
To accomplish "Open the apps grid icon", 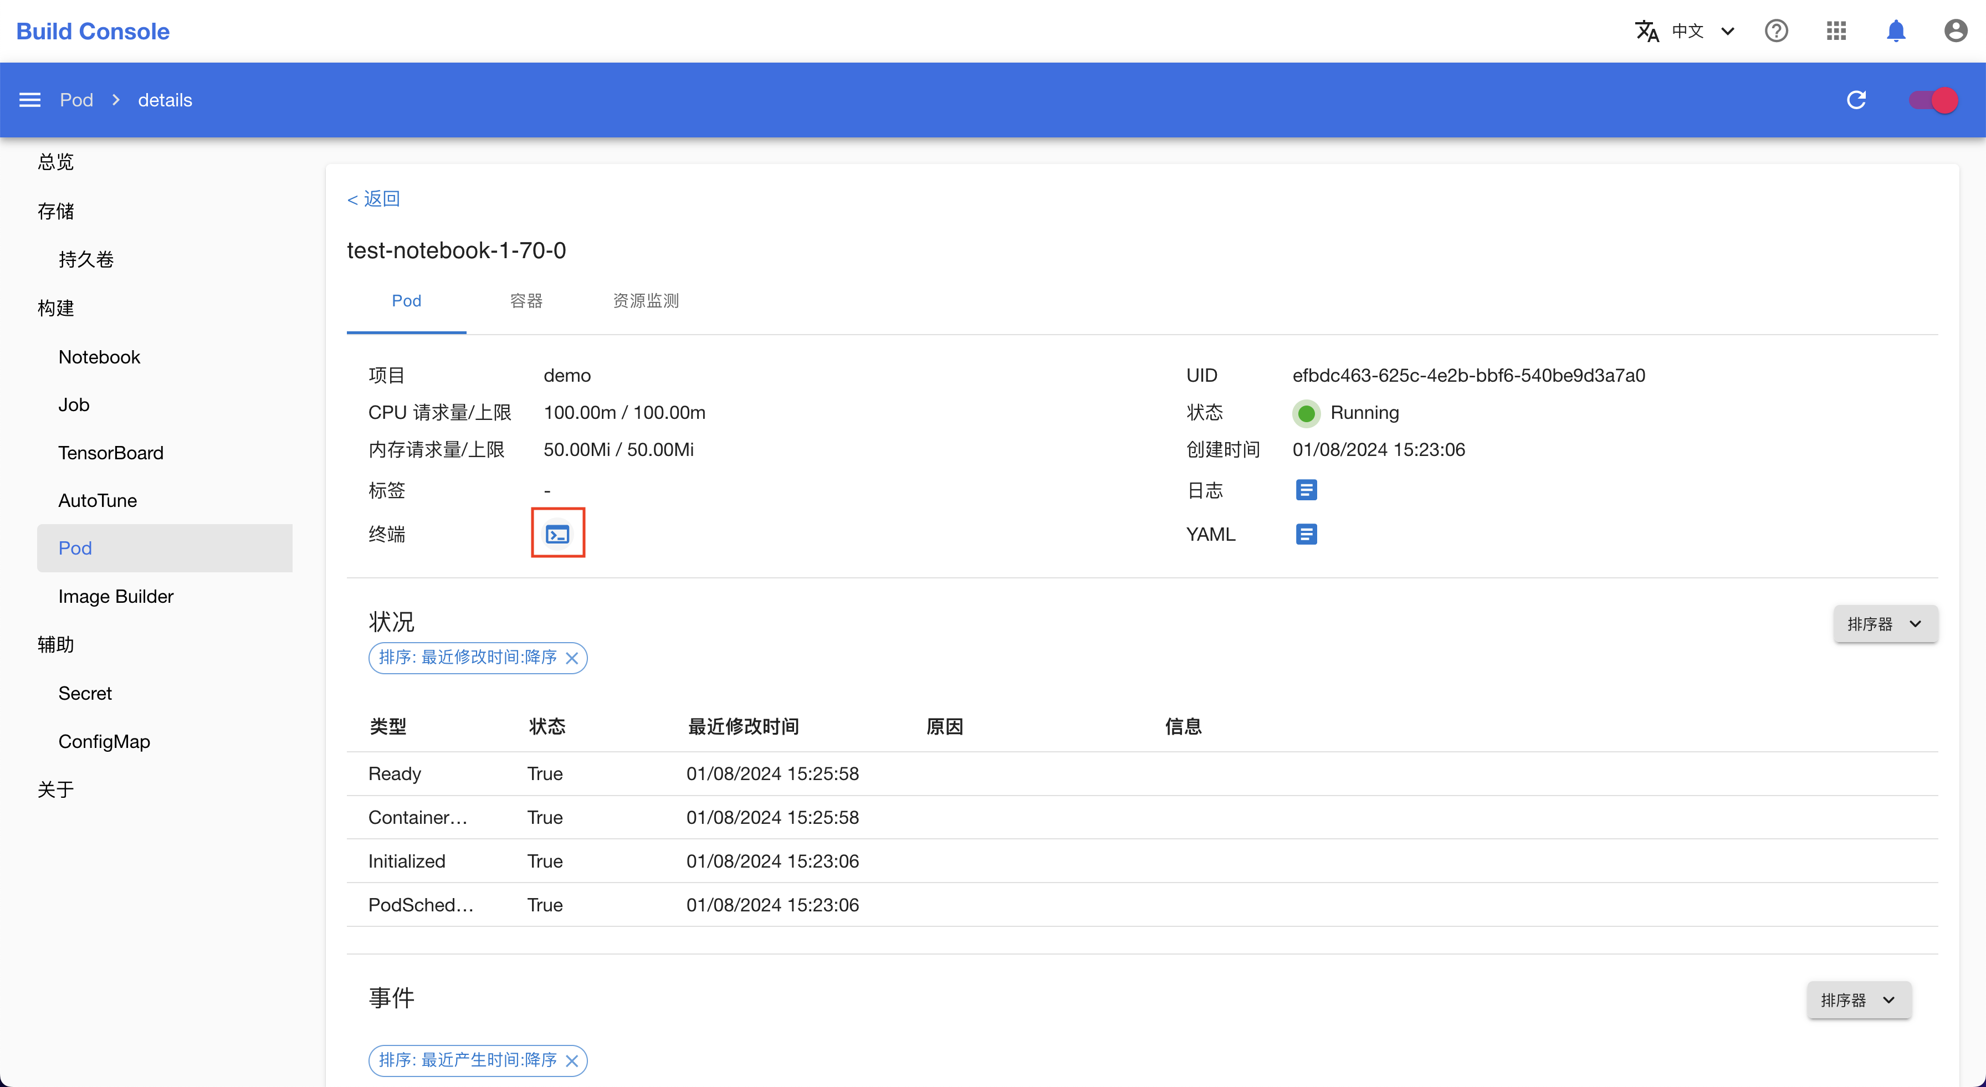I will [1836, 31].
